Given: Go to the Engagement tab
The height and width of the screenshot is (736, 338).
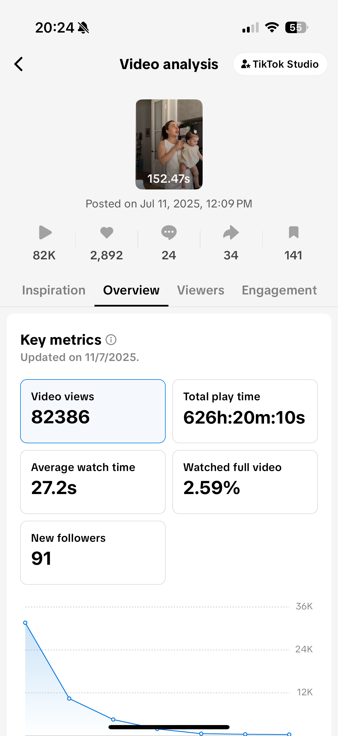Looking at the screenshot, I should (279, 290).
